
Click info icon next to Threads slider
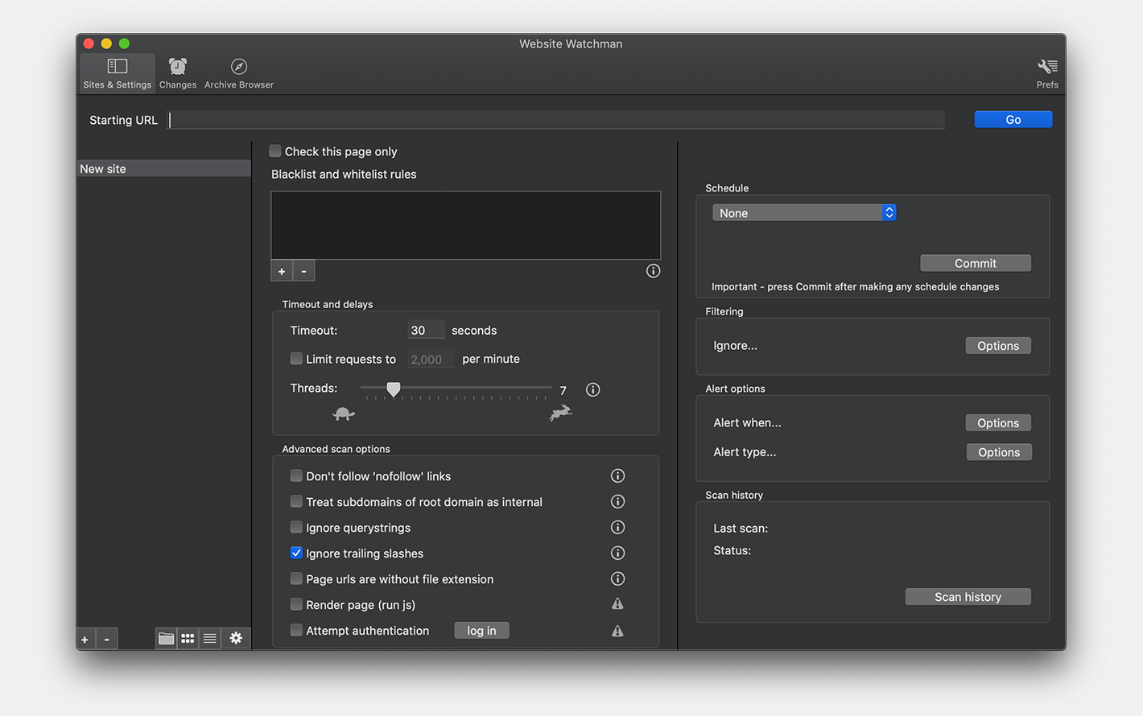[x=592, y=389]
